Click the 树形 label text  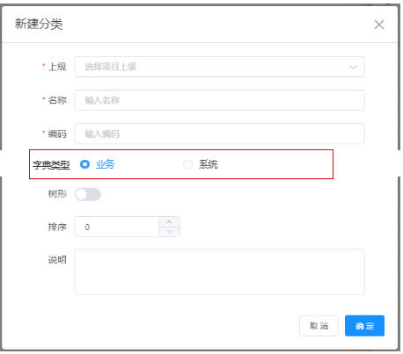pos(57,194)
